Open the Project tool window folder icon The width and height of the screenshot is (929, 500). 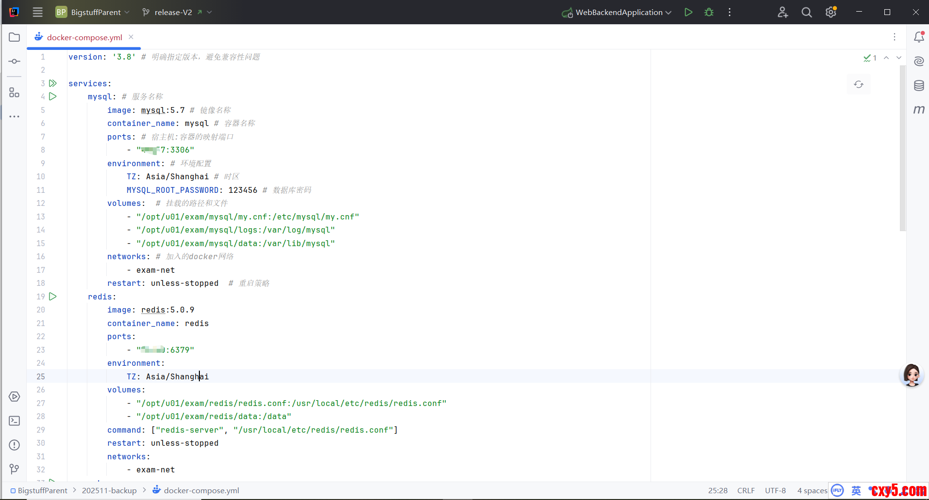(x=15, y=37)
